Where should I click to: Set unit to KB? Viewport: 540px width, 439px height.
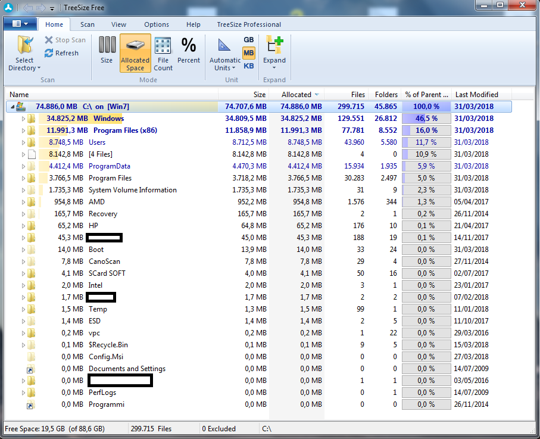pyautogui.click(x=249, y=66)
